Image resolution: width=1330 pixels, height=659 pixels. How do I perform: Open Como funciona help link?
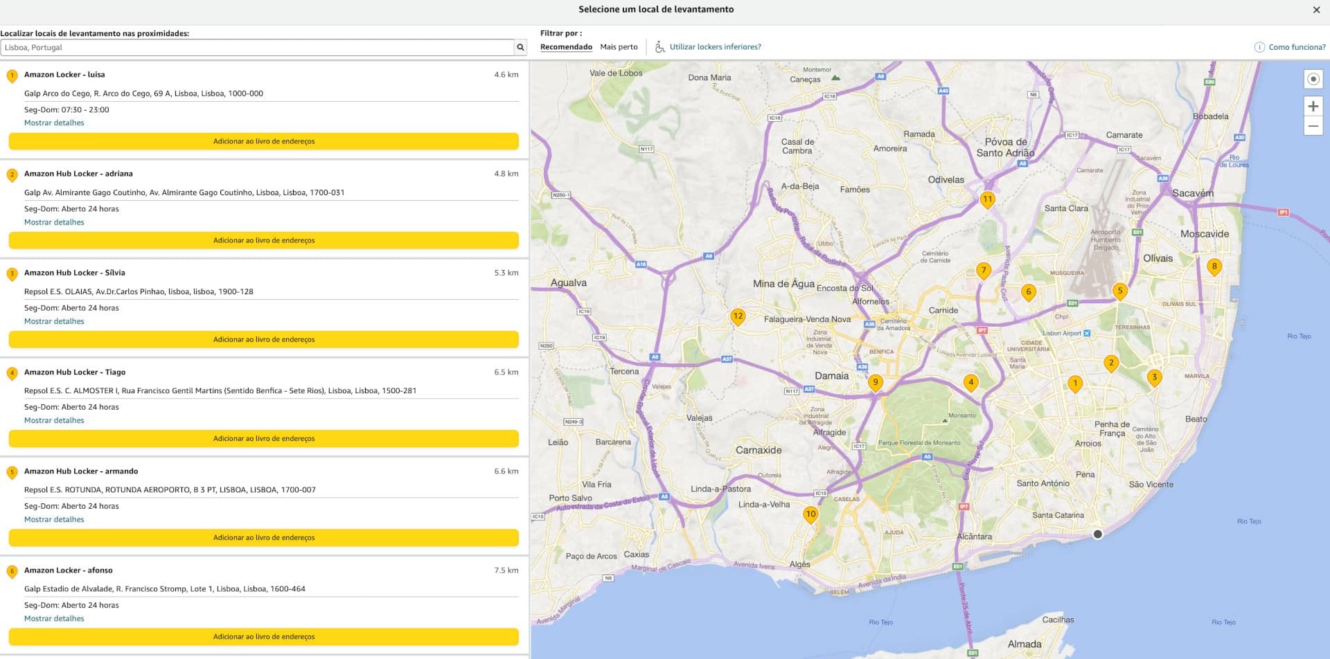click(x=1297, y=47)
